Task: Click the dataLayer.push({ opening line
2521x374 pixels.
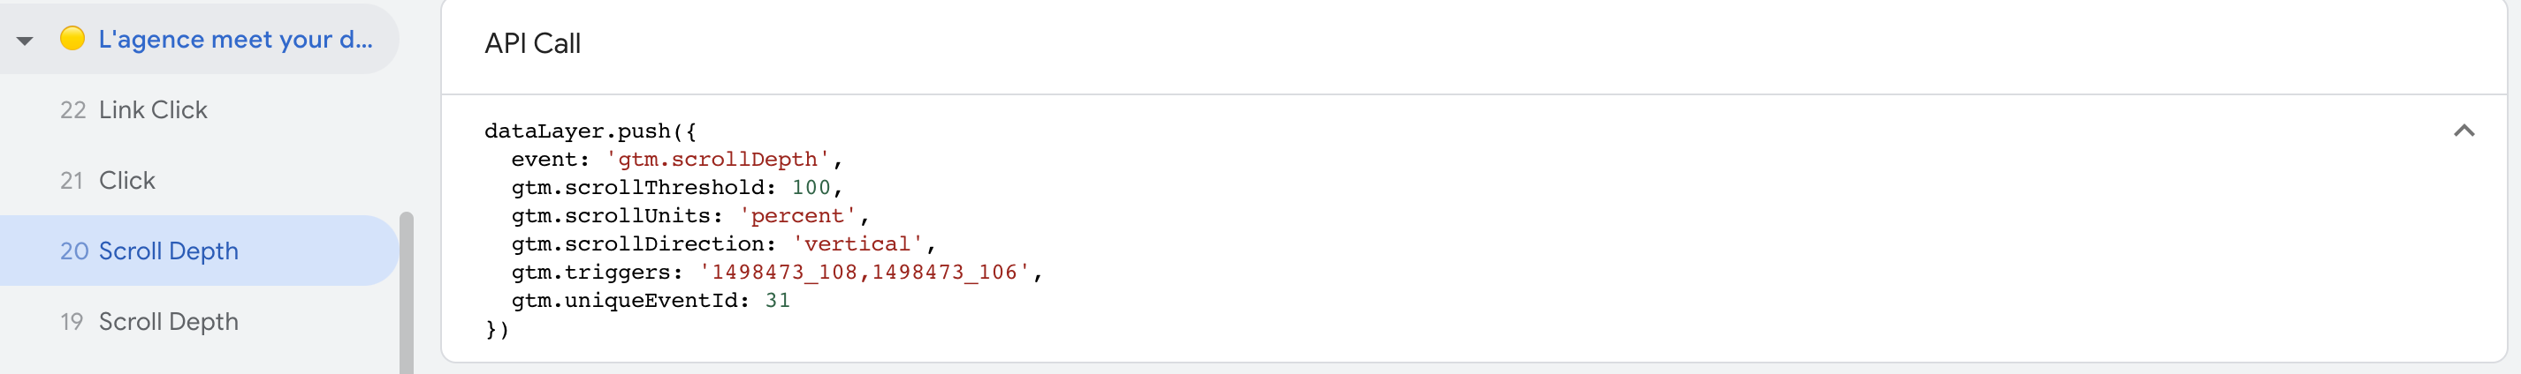Action: (590, 131)
